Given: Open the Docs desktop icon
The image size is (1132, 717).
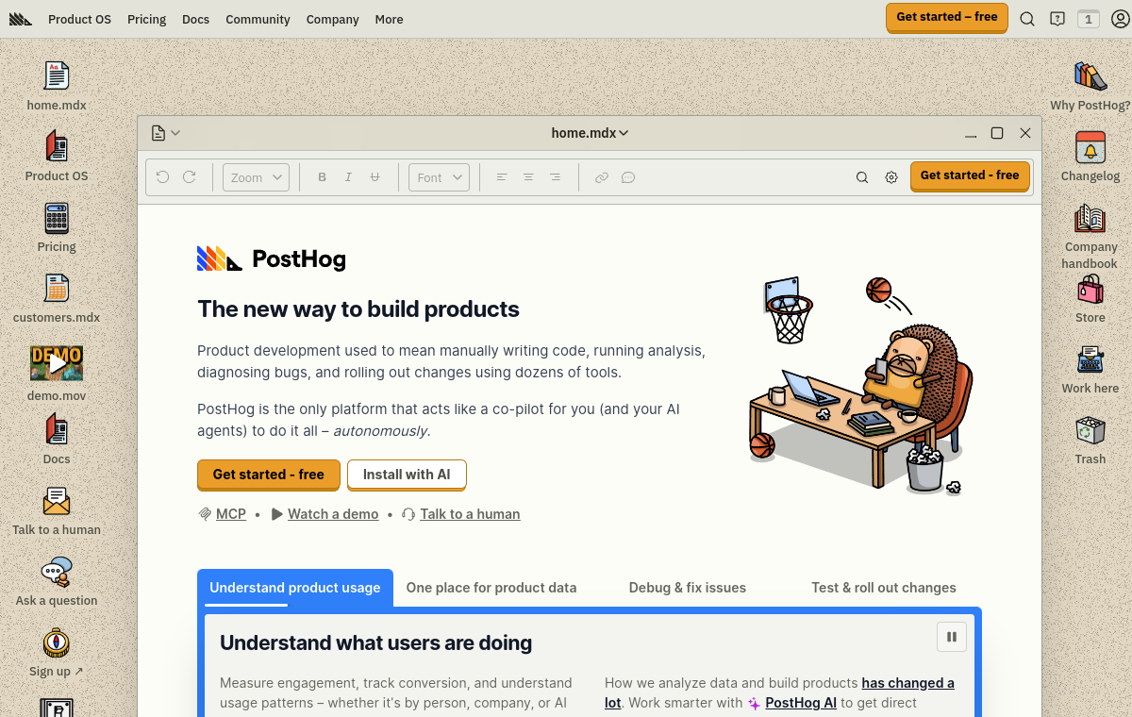Looking at the screenshot, I should coord(57,430).
